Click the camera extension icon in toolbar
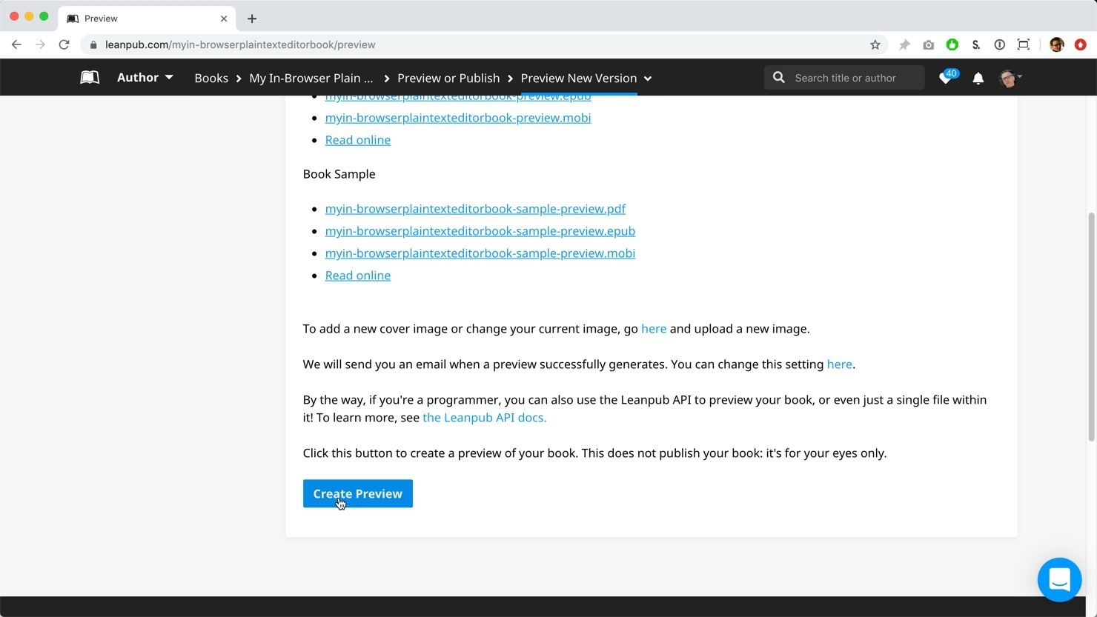Viewport: 1097px width, 617px height. coord(928,44)
